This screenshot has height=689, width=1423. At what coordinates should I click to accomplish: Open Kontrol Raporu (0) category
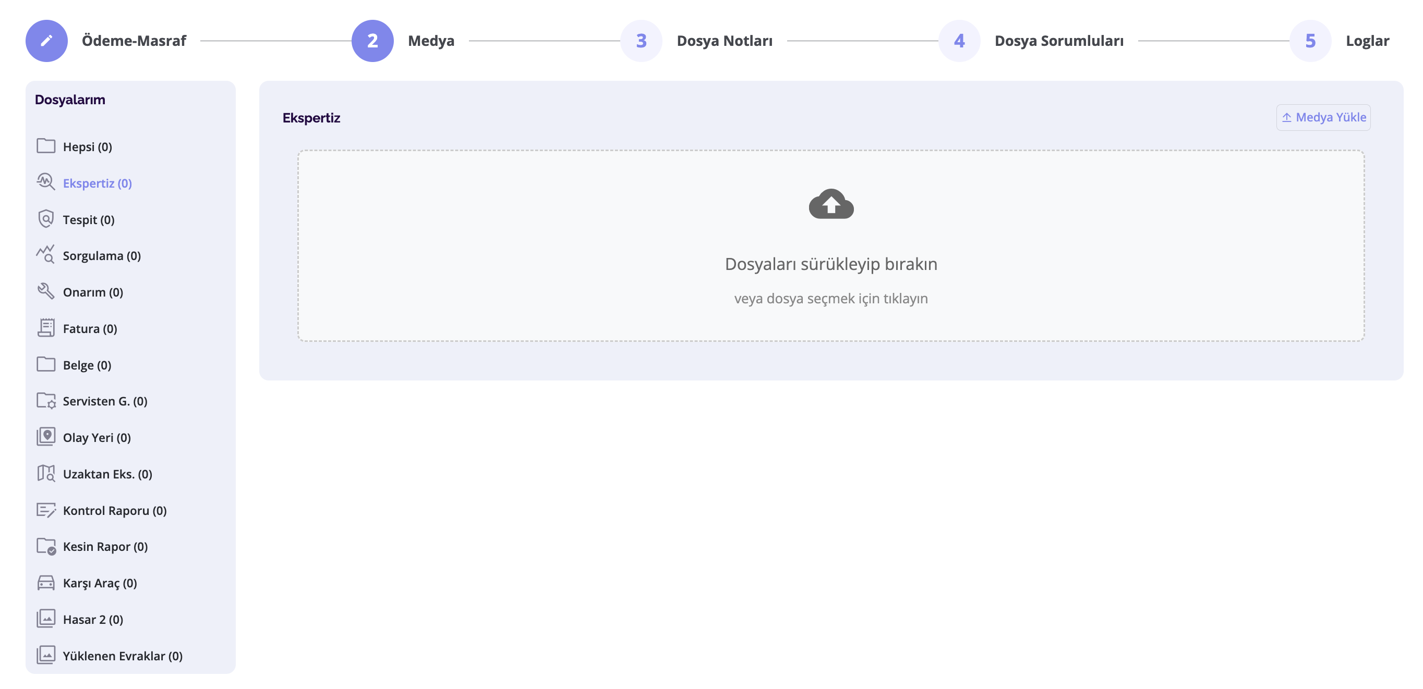115,511
